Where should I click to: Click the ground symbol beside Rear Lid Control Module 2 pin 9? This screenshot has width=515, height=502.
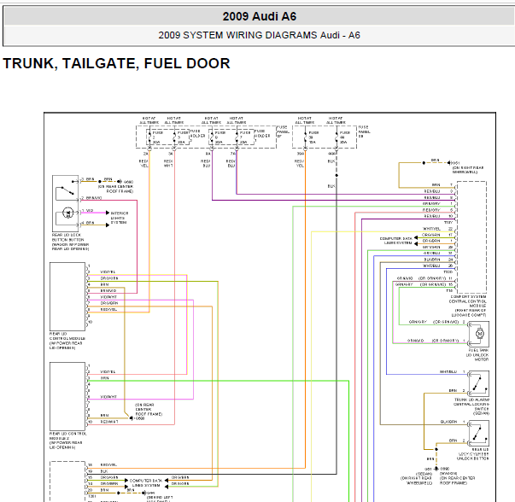click(x=131, y=418)
